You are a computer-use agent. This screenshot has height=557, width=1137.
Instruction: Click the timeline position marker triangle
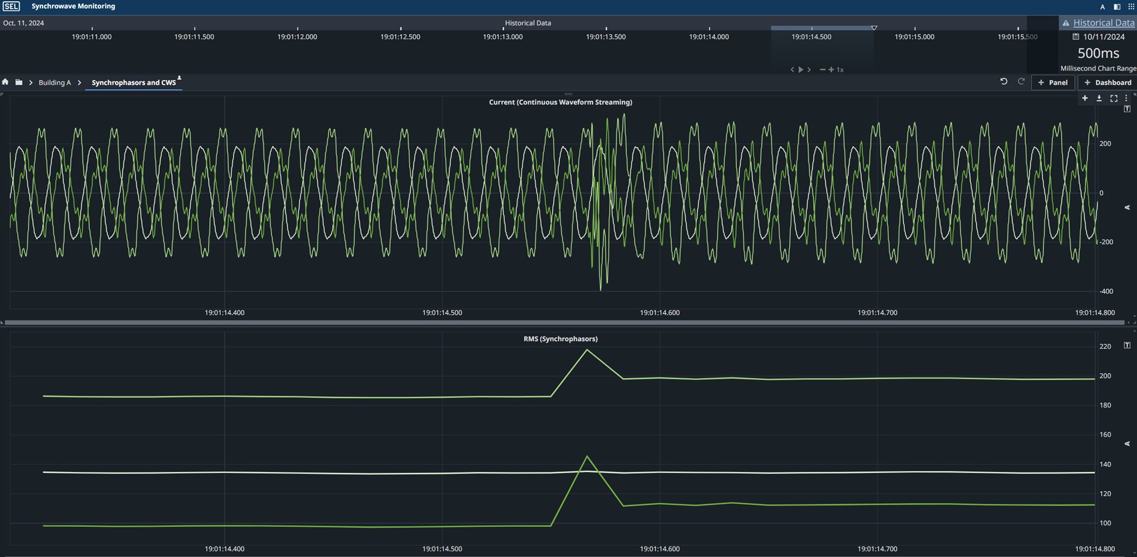874,28
